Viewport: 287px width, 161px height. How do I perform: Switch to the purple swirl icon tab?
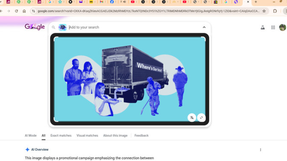tap(236, 2)
